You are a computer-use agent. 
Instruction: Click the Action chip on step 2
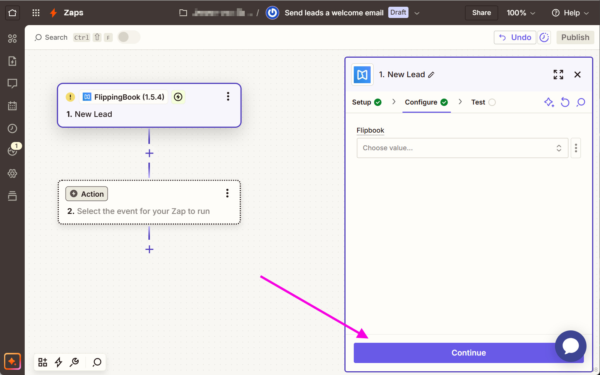87,194
